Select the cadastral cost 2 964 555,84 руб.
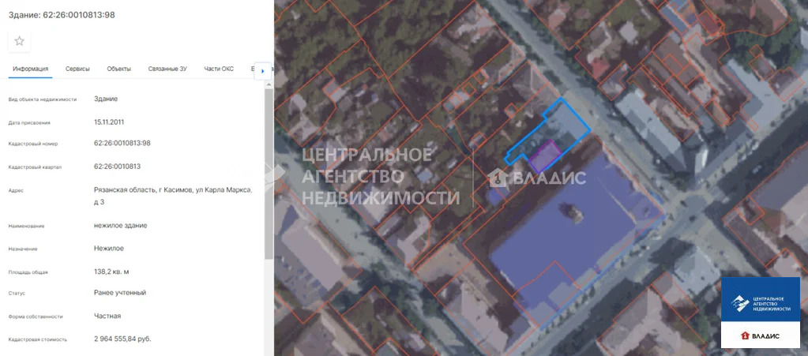808x356 pixels. [x=122, y=339]
